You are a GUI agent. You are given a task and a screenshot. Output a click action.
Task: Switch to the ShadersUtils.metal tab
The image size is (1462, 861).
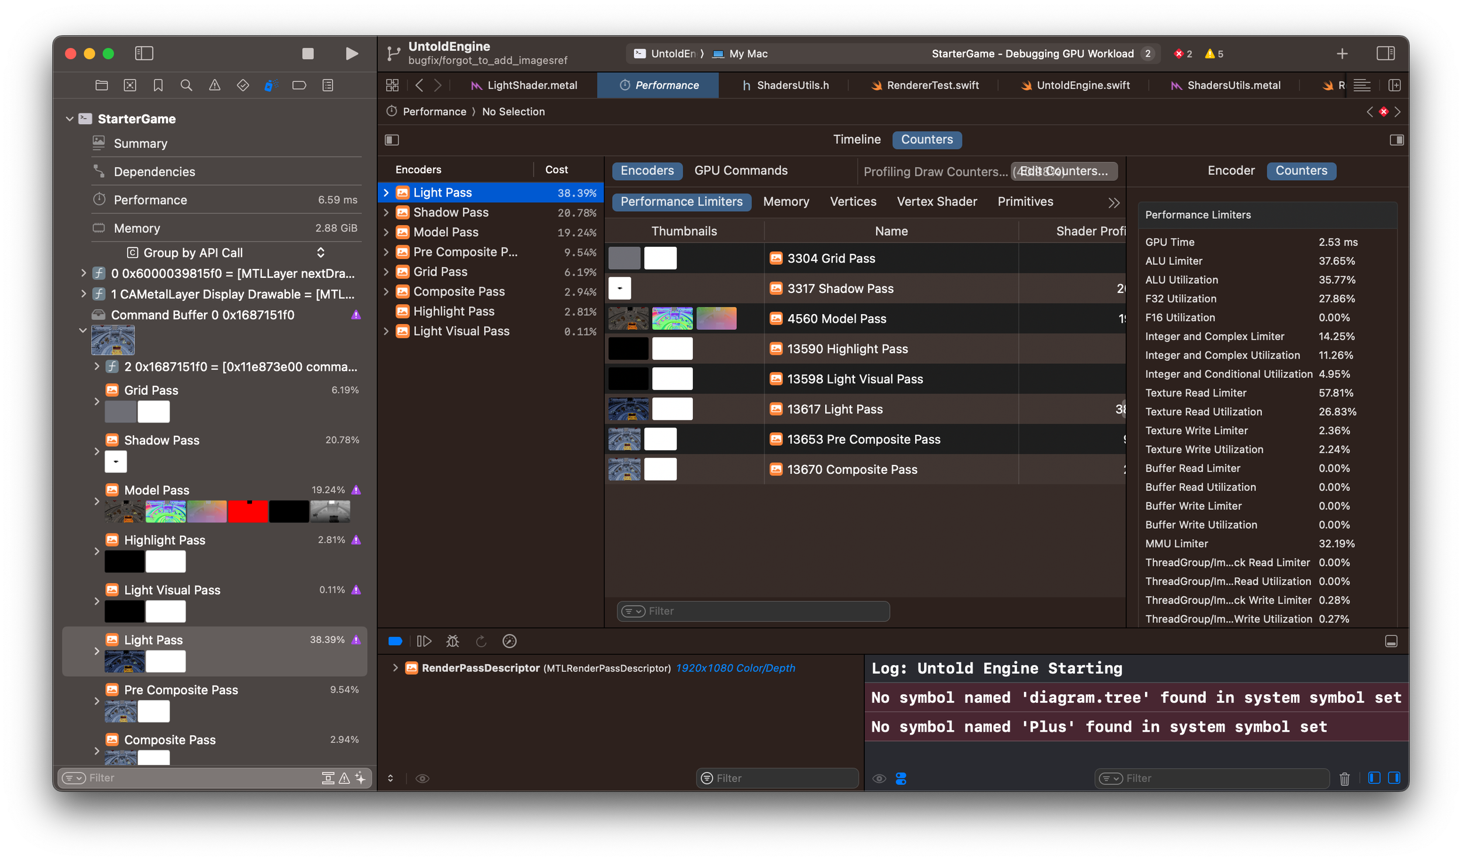click(x=1226, y=85)
